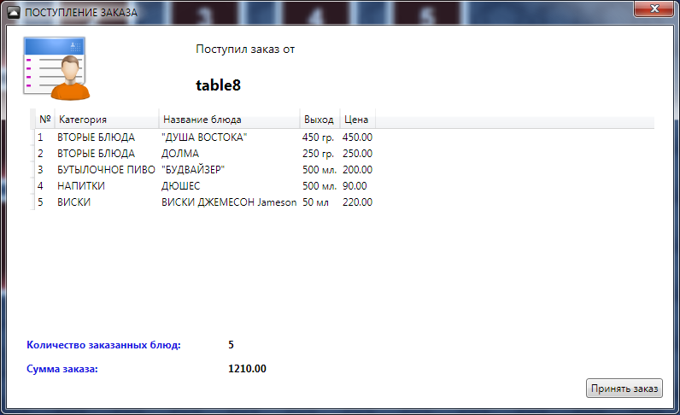
Task: Click the Выход column header
Action: 319,120
